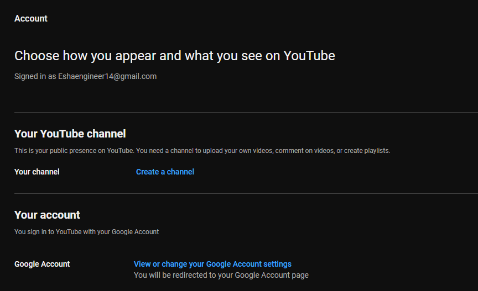The width and height of the screenshot is (478, 291).
Task: Click the Your YouTube channel section heading
Action: click(70, 134)
